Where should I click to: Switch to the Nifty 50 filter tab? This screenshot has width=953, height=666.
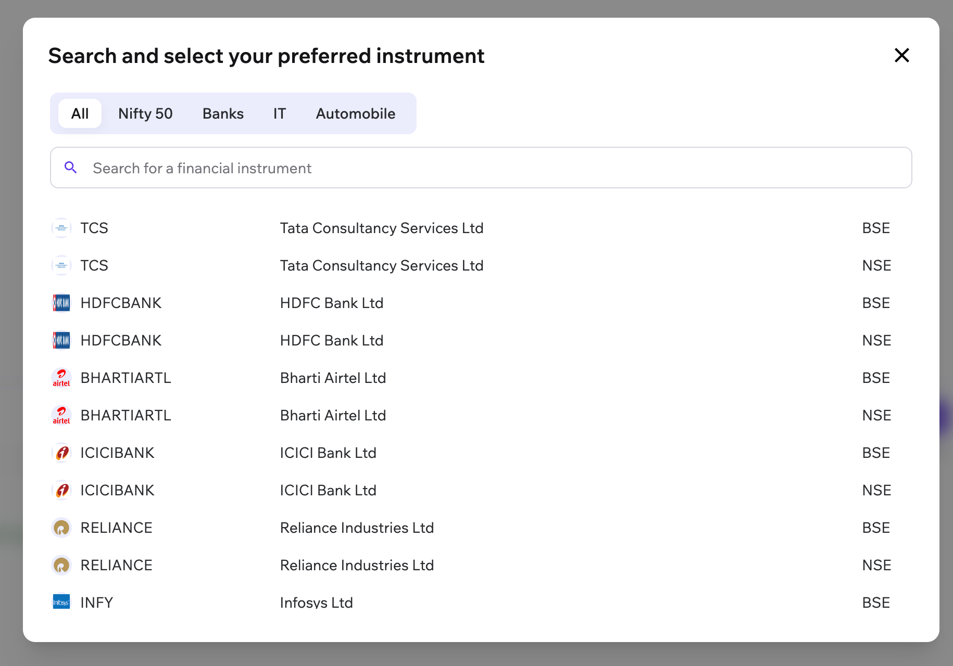[145, 113]
